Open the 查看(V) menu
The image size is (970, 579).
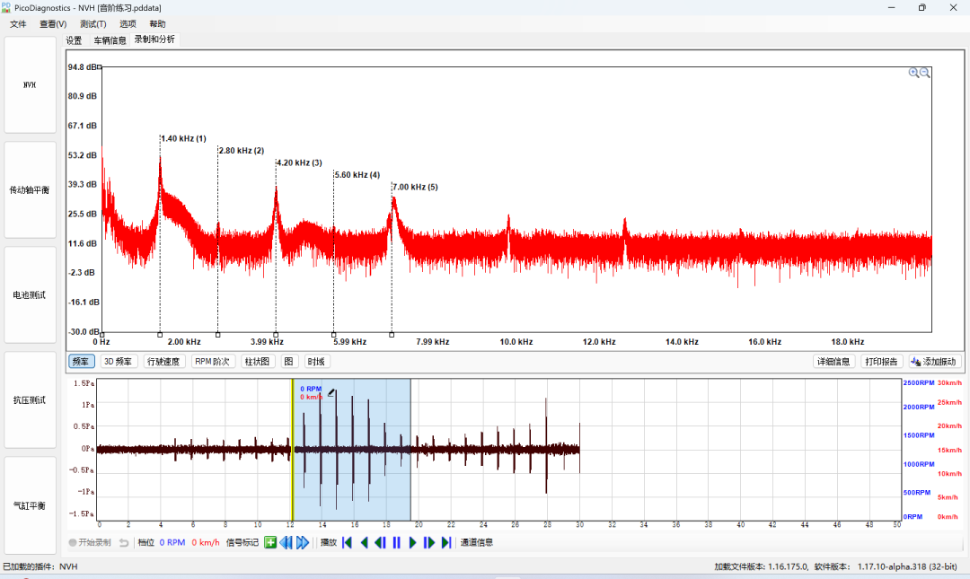[53, 24]
